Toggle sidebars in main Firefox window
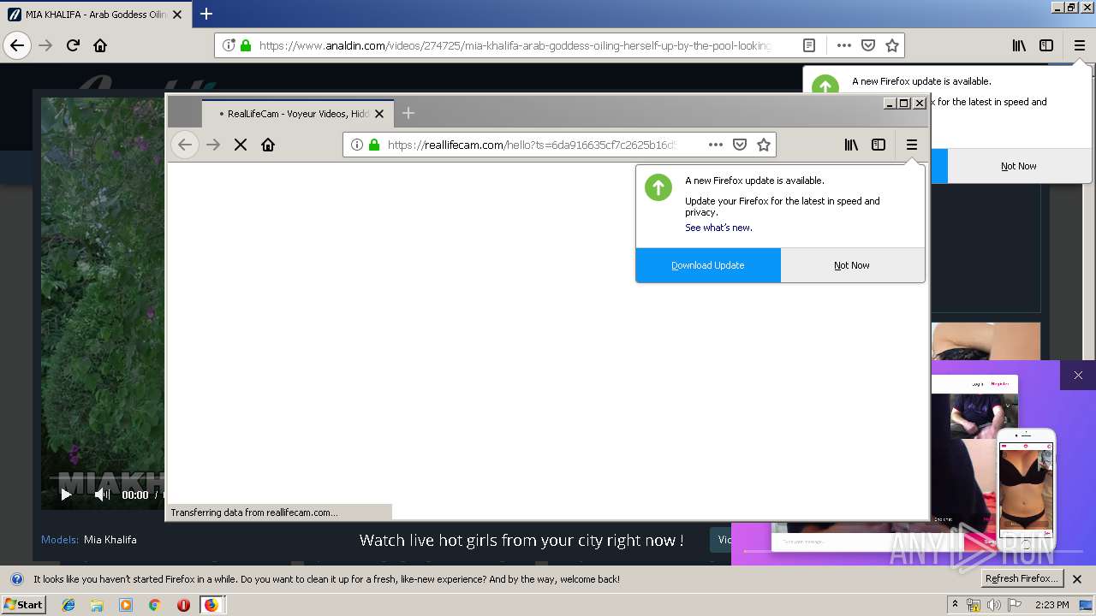Image resolution: width=1096 pixels, height=616 pixels. pyautogui.click(x=1046, y=45)
